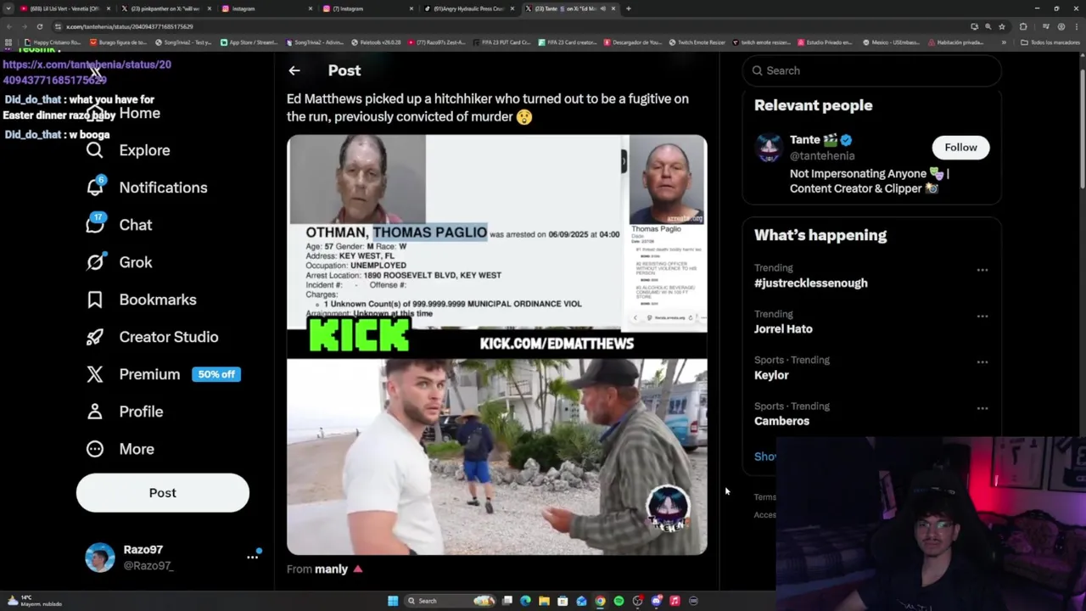Open the manly source link below video

(331, 569)
